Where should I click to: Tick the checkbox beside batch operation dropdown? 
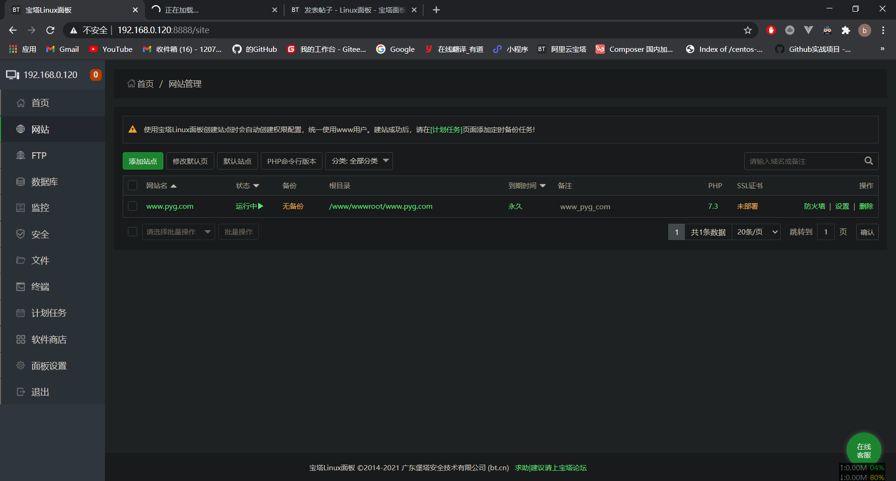tap(133, 232)
